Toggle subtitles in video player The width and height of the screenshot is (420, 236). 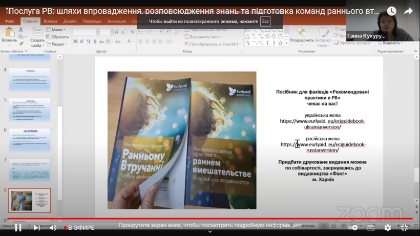[x=371, y=228]
